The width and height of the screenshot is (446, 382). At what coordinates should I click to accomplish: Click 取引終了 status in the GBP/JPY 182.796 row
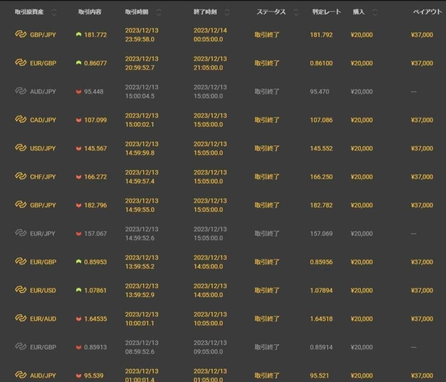267,205
